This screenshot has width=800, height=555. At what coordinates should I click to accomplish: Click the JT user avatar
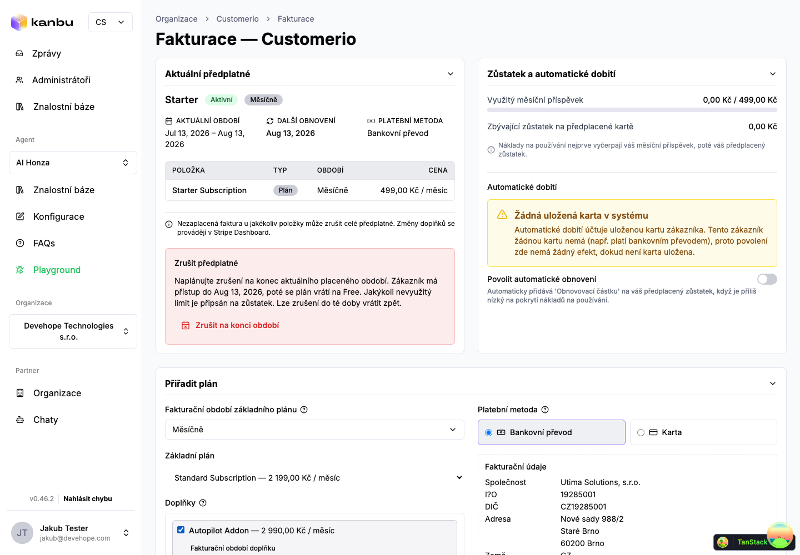(x=22, y=533)
